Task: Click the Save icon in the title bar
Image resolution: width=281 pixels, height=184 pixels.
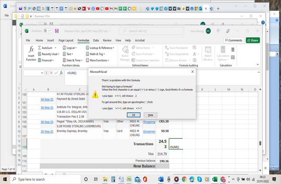Action: [x=57, y=31]
